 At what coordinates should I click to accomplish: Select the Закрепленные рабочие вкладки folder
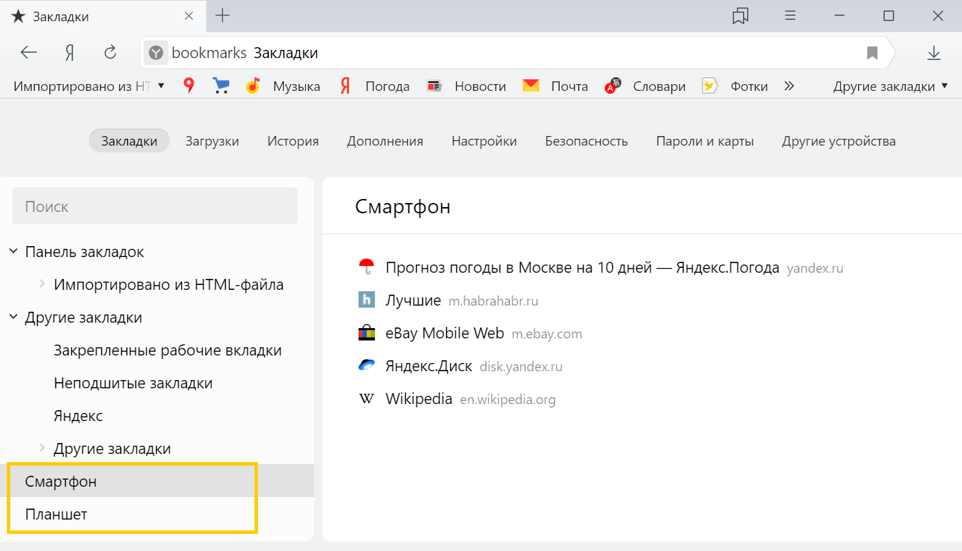click(x=168, y=351)
